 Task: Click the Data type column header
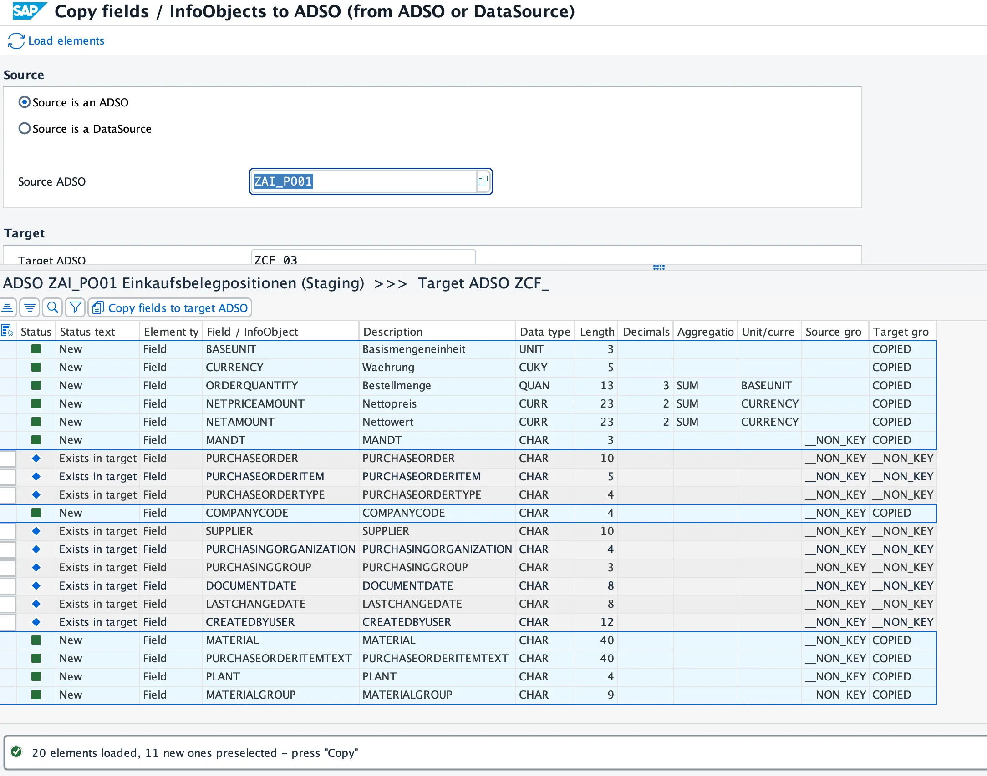click(x=545, y=332)
